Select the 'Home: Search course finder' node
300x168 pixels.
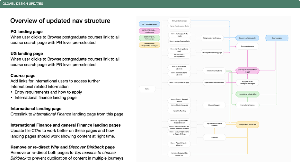coord(179,26)
